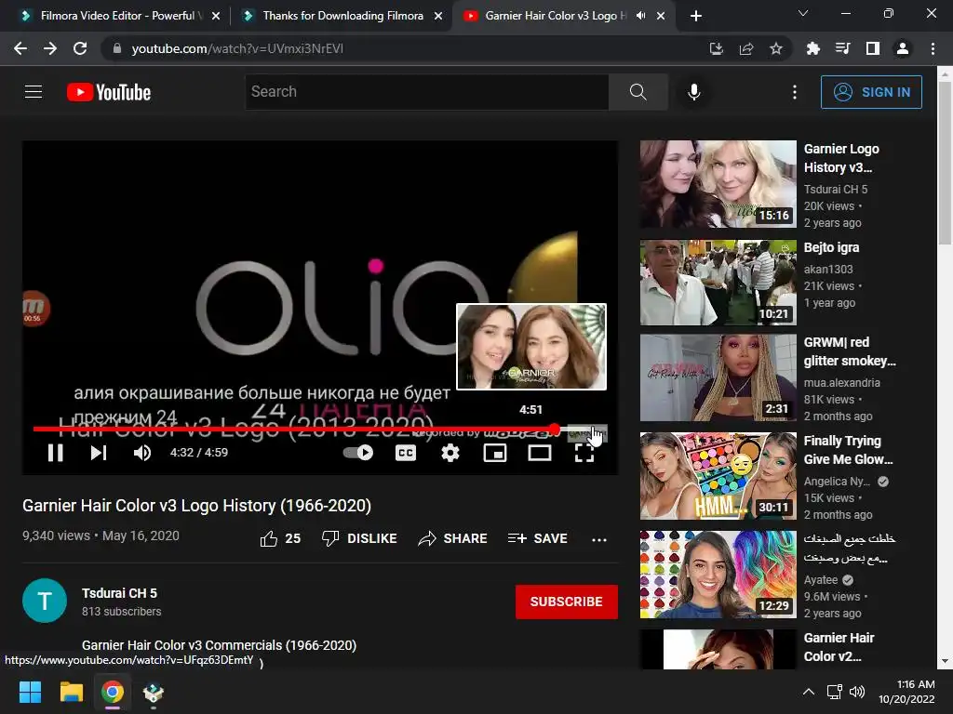Open the Chrome extensions puzzle icon
The image size is (953, 714).
812,48
